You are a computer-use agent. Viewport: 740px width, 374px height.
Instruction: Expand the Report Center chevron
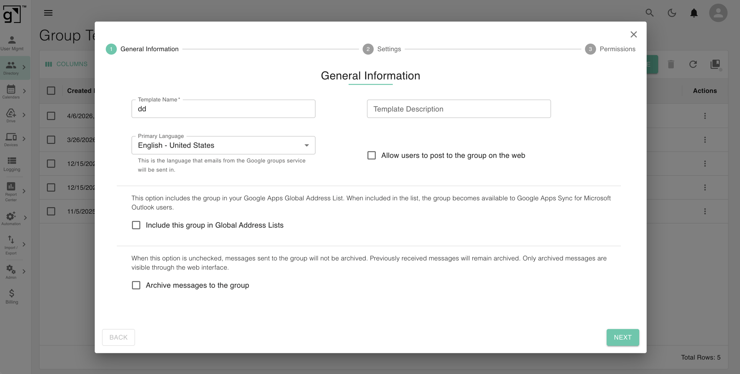pos(24,191)
